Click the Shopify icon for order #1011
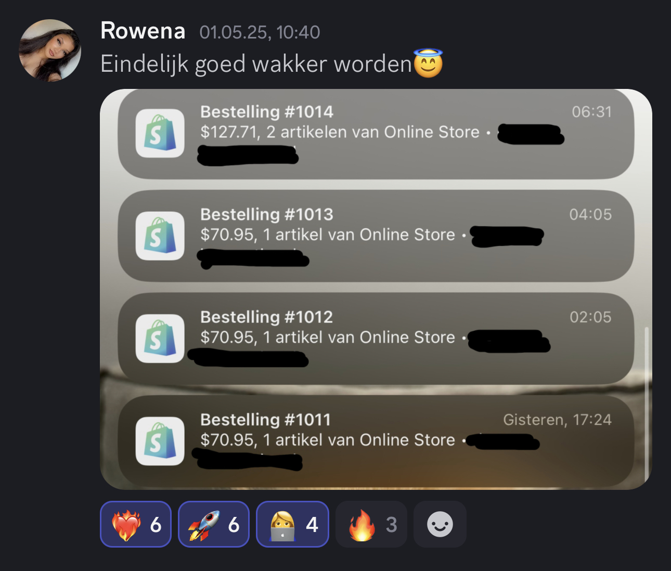 [x=160, y=441]
